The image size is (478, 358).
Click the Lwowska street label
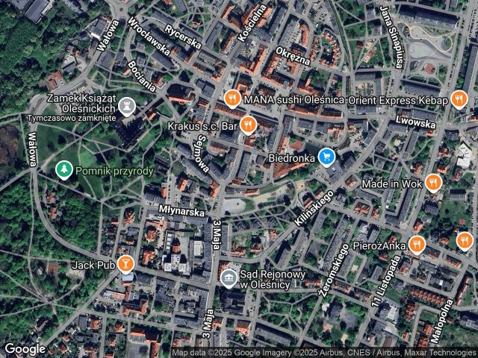[x=415, y=122]
